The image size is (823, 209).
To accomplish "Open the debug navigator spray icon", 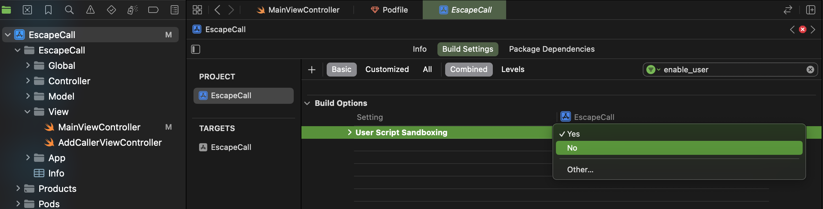I will tap(132, 10).
